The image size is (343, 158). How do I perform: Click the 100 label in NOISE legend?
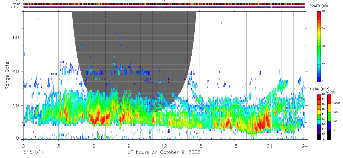tap(335, 121)
